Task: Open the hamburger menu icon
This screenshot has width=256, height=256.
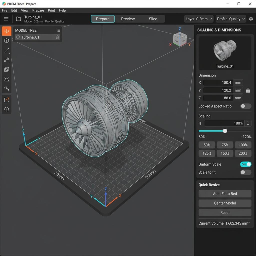Action: click(x=6, y=19)
